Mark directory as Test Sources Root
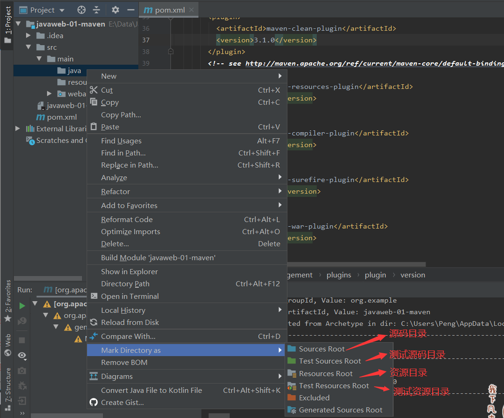Screen dimensions: 504x418 339,361
